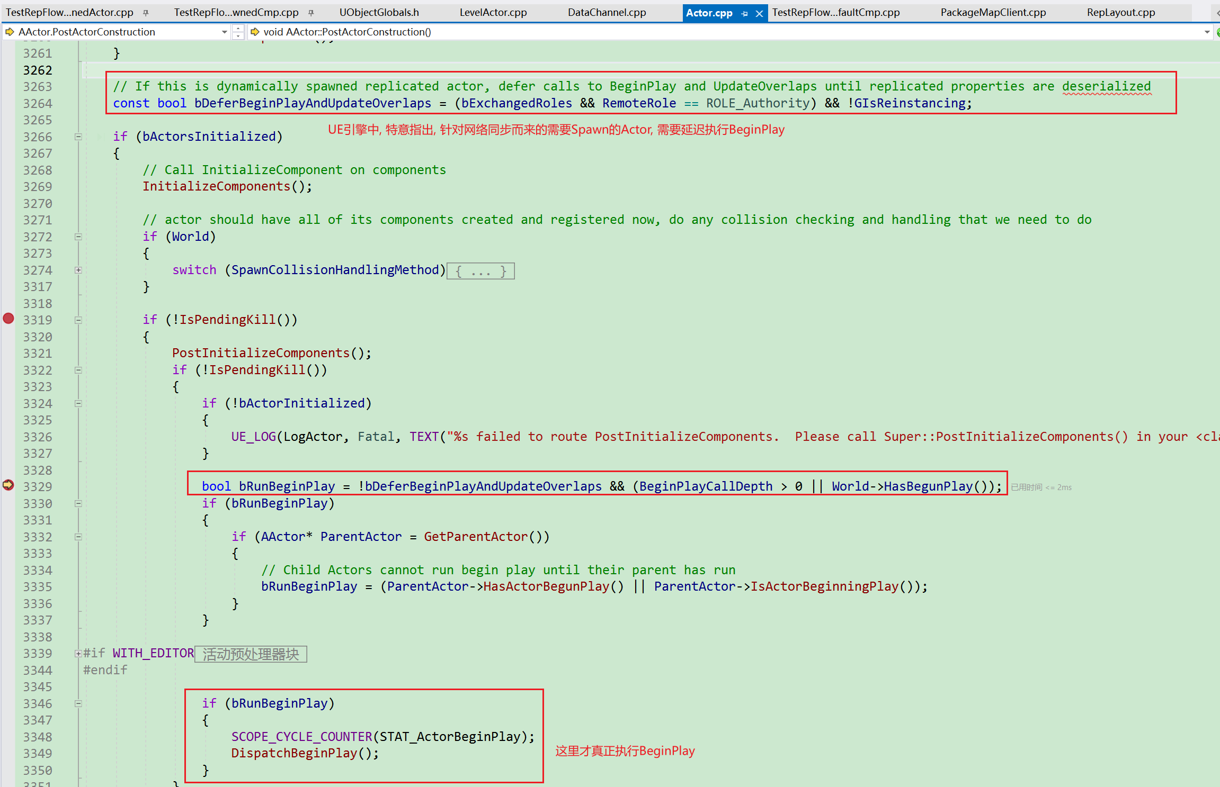
Task: Click the collapsed { ... } code placeholder
Action: [x=480, y=271]
